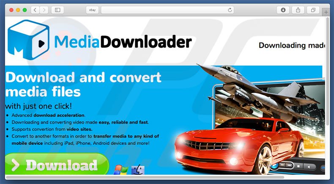Show the Safari downloads list

click(x=283, y=10)
